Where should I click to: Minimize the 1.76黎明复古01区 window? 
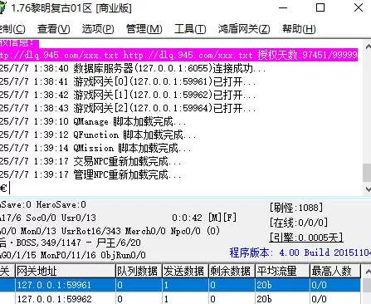pyautogui.click(x=283, y=7)
